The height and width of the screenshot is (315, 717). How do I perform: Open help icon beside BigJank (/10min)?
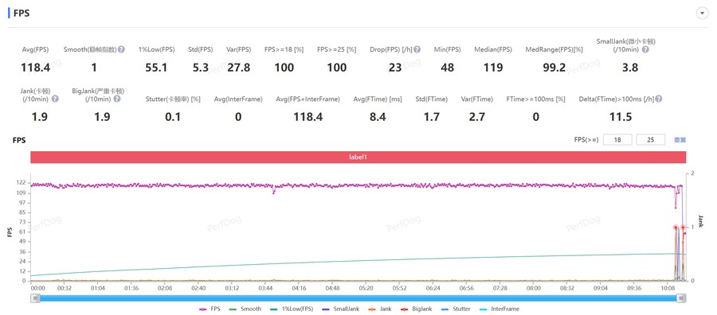coord(117,99)
